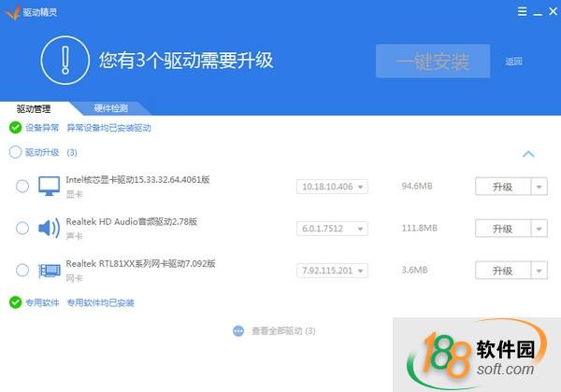Open version dropdown 10.18.10.406
Viewport: 561px width, 392px height.
333,187
